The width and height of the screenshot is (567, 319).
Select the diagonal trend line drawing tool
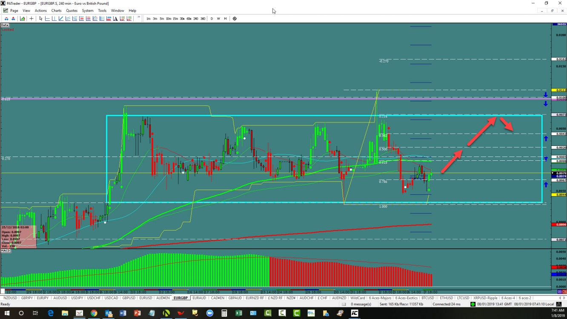(61, 19)
